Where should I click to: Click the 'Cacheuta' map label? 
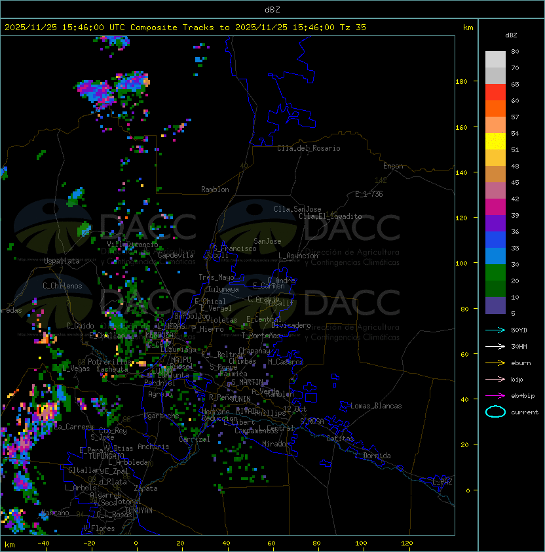(112, 369)
